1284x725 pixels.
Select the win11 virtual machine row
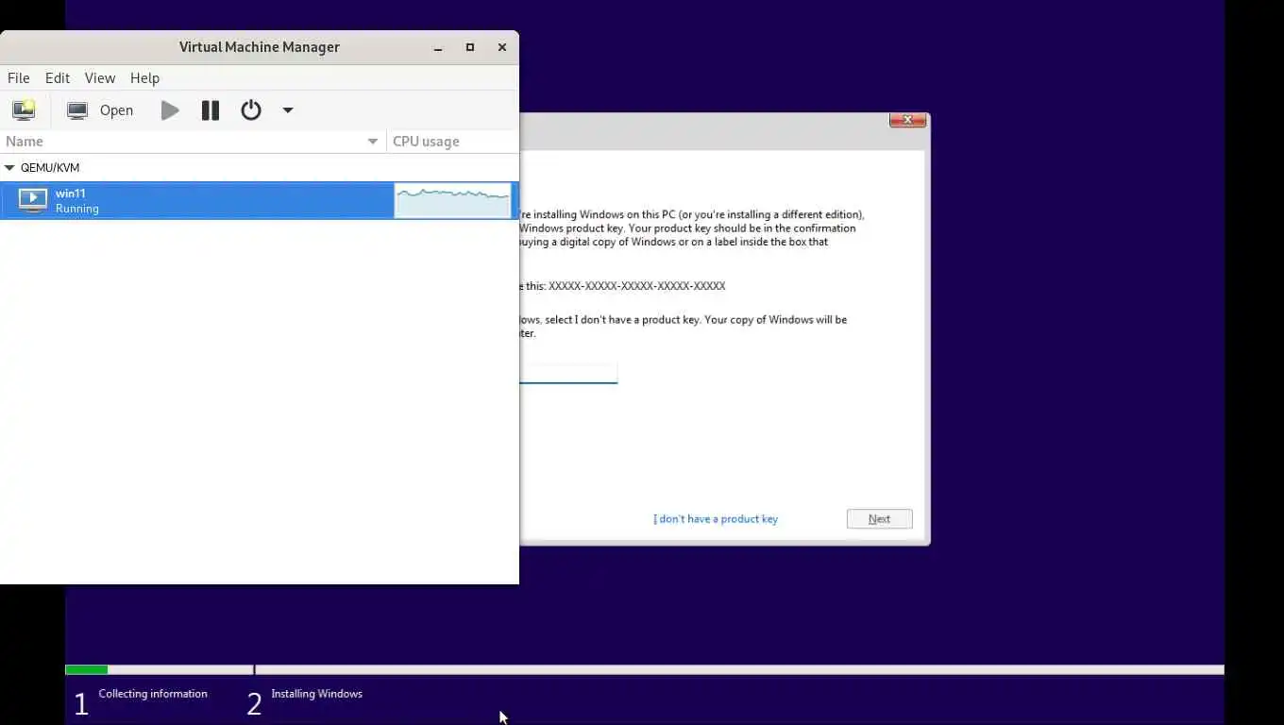click(x=260, y=200)
